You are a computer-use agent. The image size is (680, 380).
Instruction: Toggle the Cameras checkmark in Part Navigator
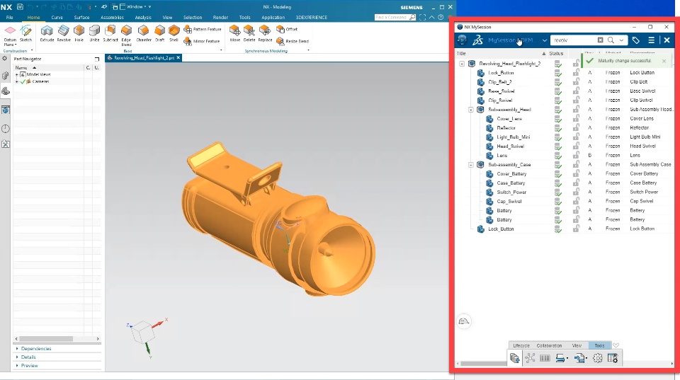pyautogui.click(x=23, y=81)
